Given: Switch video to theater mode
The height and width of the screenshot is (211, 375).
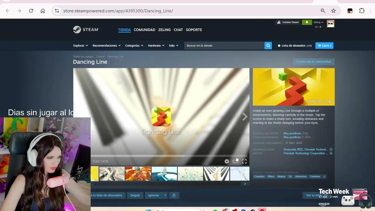Looking at the screenshot, I should [235, 161].
